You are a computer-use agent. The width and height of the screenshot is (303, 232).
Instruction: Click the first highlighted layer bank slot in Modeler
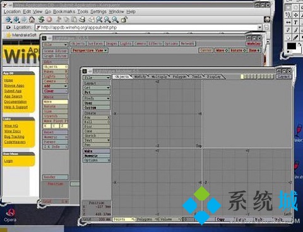click(x=242, y=77)
